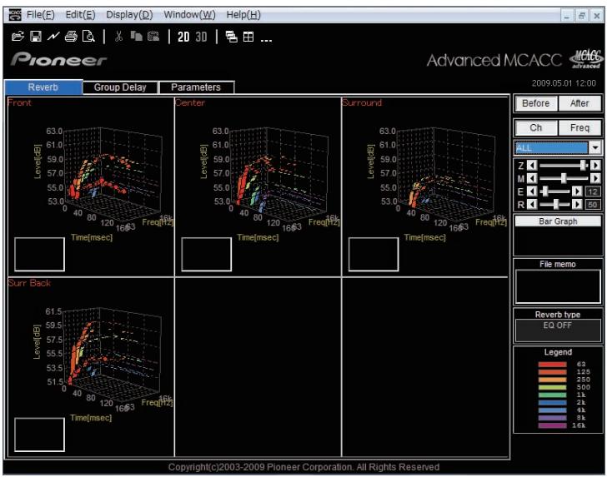Switch graph display to 3D
The width and height of the screenshot is (607, 477).
click(x=201, y=37)
